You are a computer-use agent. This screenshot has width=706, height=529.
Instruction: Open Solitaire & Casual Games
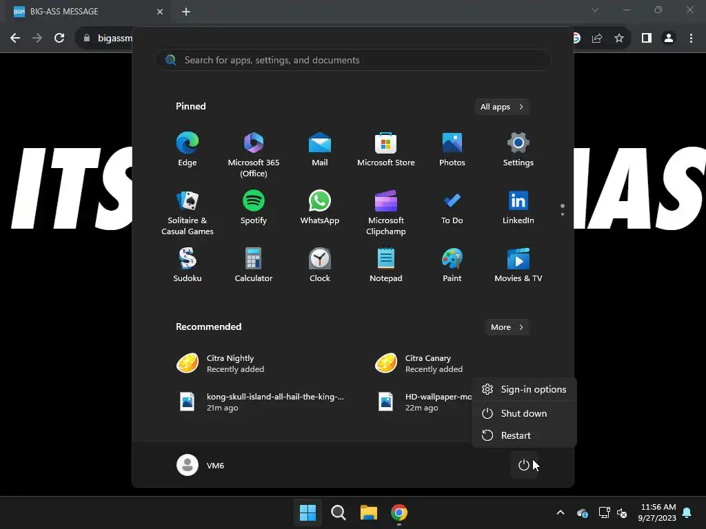coord(188,212)
